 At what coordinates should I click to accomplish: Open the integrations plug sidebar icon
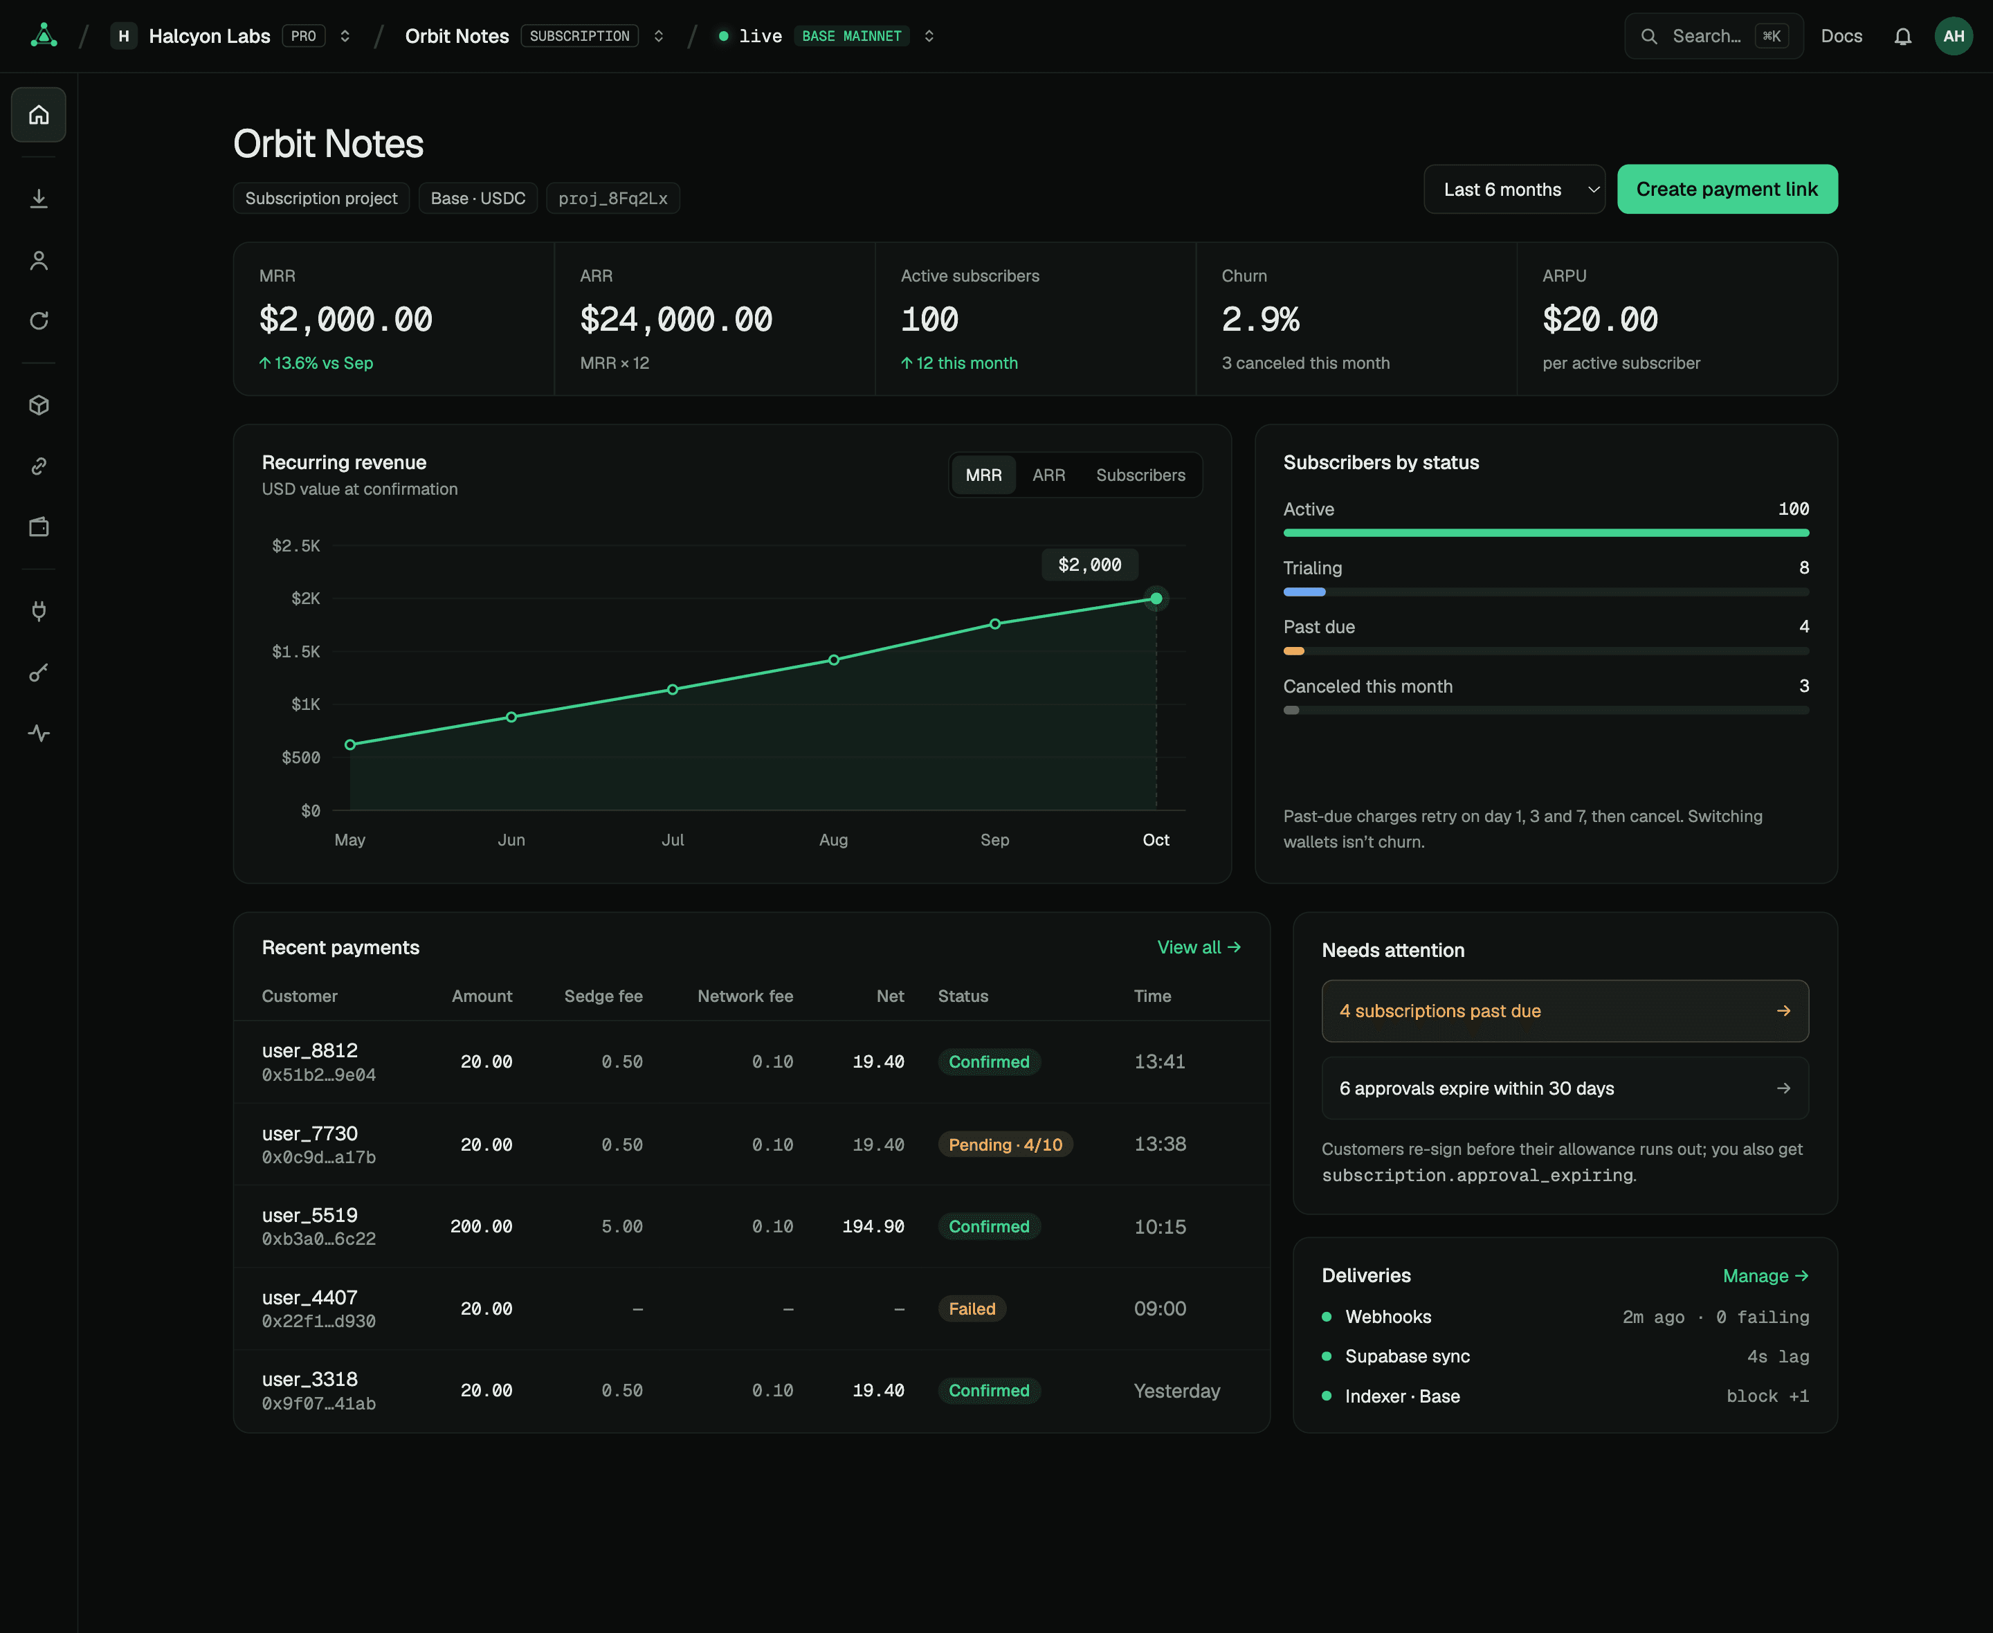coord(39,612)
